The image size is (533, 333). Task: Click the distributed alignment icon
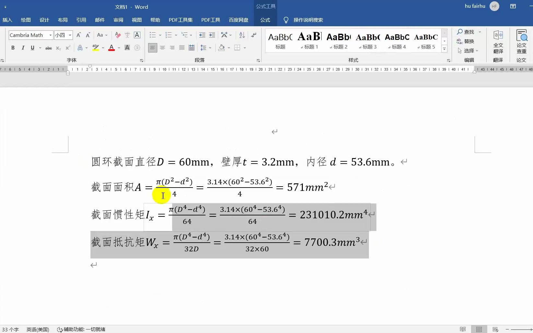(x=192, y=48)
